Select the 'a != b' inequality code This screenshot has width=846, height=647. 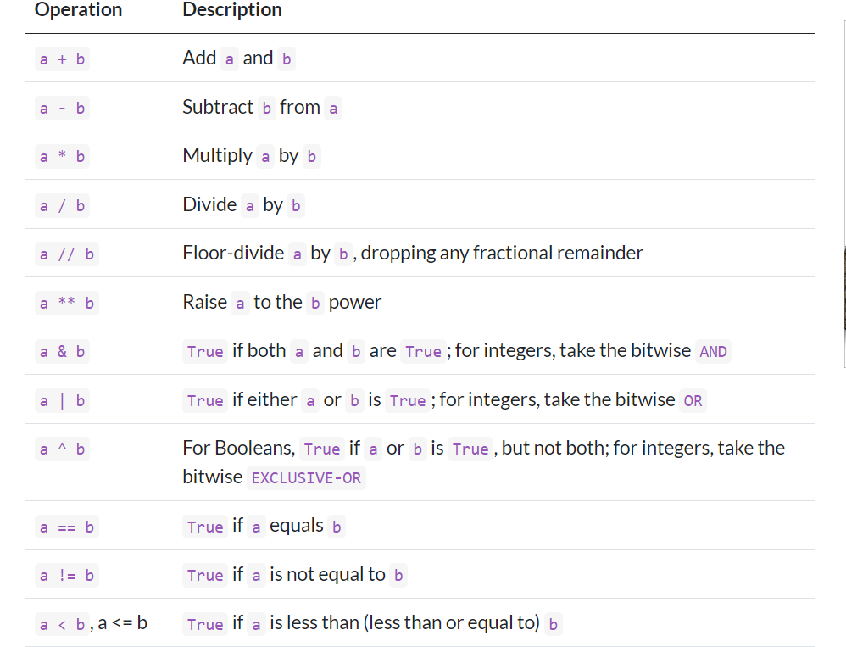tap(67, 576)
